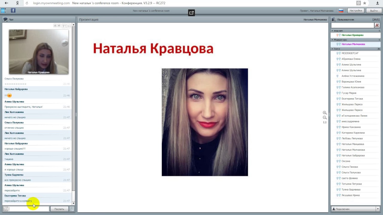Open the Чат panel menu icon

[x=5, y=19]
